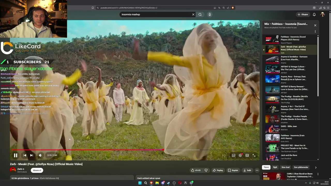Image resolution: width=331 pixels, height=186 pixels.
Task: Open the YouTube notifications bell
Action: [x=314, y=14]
